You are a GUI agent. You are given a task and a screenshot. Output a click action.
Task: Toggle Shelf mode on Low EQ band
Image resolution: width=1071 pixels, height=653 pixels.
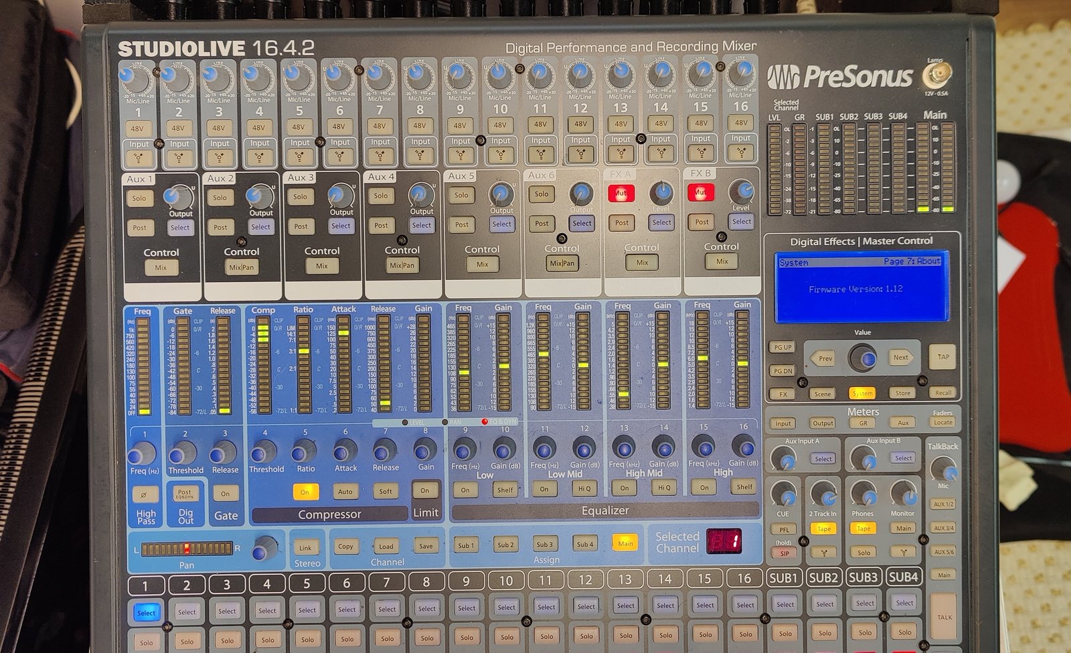pos(505,490)
